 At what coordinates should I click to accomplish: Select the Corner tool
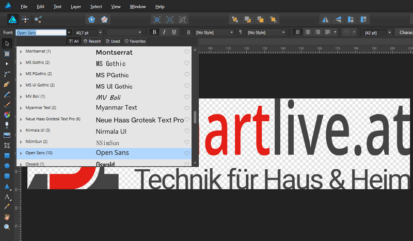[x=7, y=74]
